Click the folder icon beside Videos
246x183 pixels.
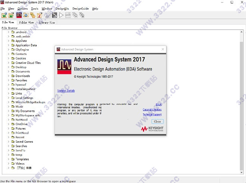tap(13, 164)
